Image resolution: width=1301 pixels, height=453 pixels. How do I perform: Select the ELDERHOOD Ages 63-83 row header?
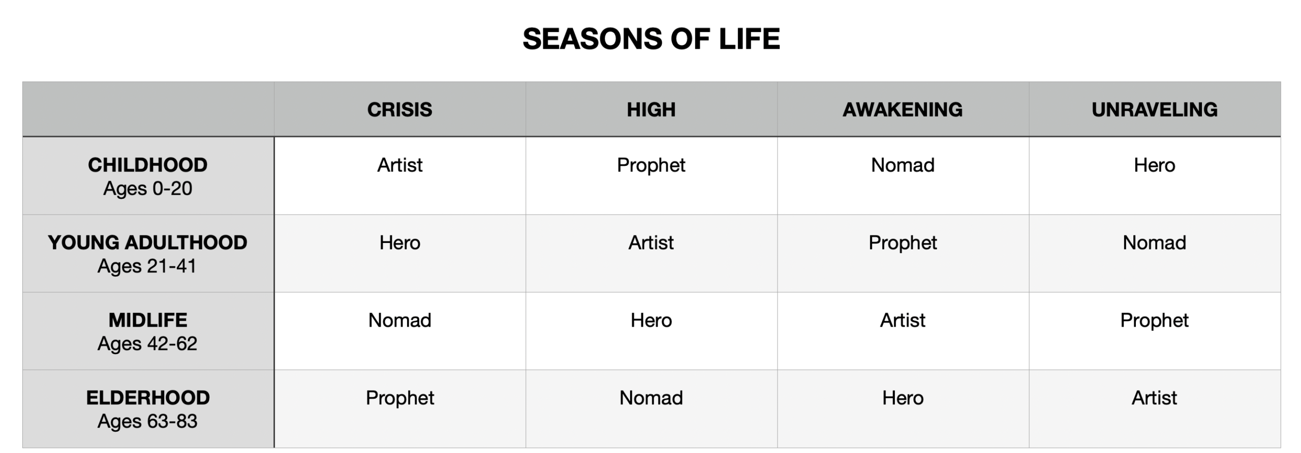pos(148,409)
